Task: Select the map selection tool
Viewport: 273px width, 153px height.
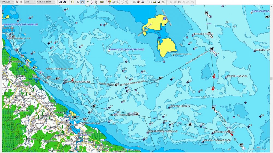Action: coord(73,2)
